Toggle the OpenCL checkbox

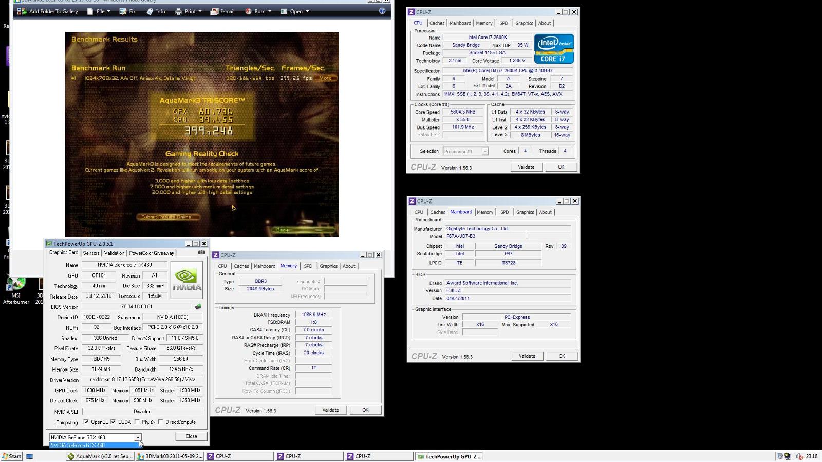86,422
